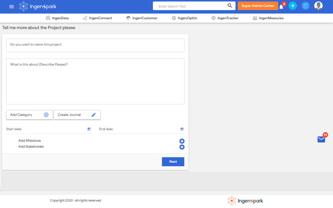Open the End date calendar picker
This screenshot has width=333, height=208.
(182, 129)
